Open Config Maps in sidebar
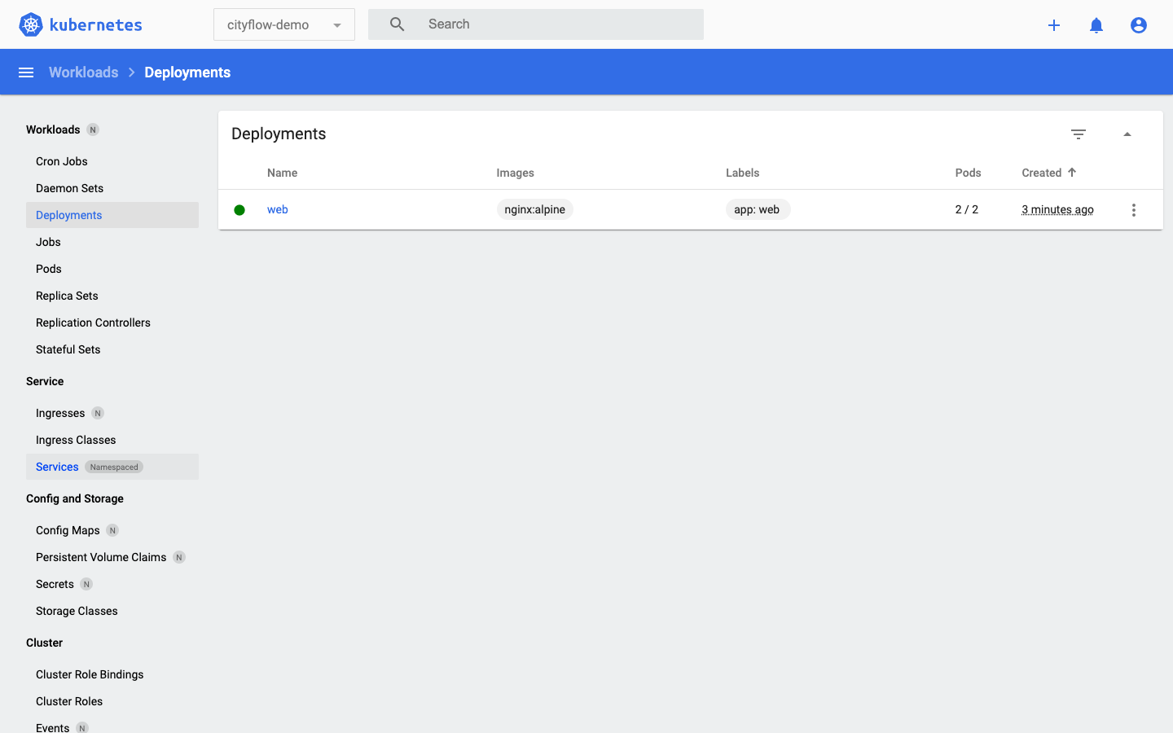The width and height of the screenshot is (1173, 733). click(112, 530)
